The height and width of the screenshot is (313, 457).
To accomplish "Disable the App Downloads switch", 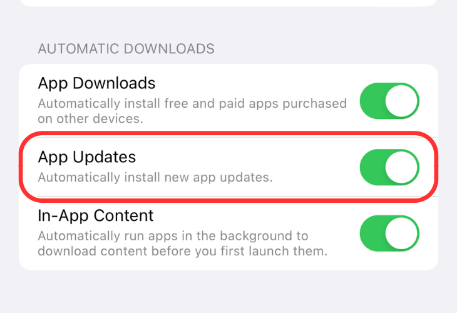I will click(389, 101).
